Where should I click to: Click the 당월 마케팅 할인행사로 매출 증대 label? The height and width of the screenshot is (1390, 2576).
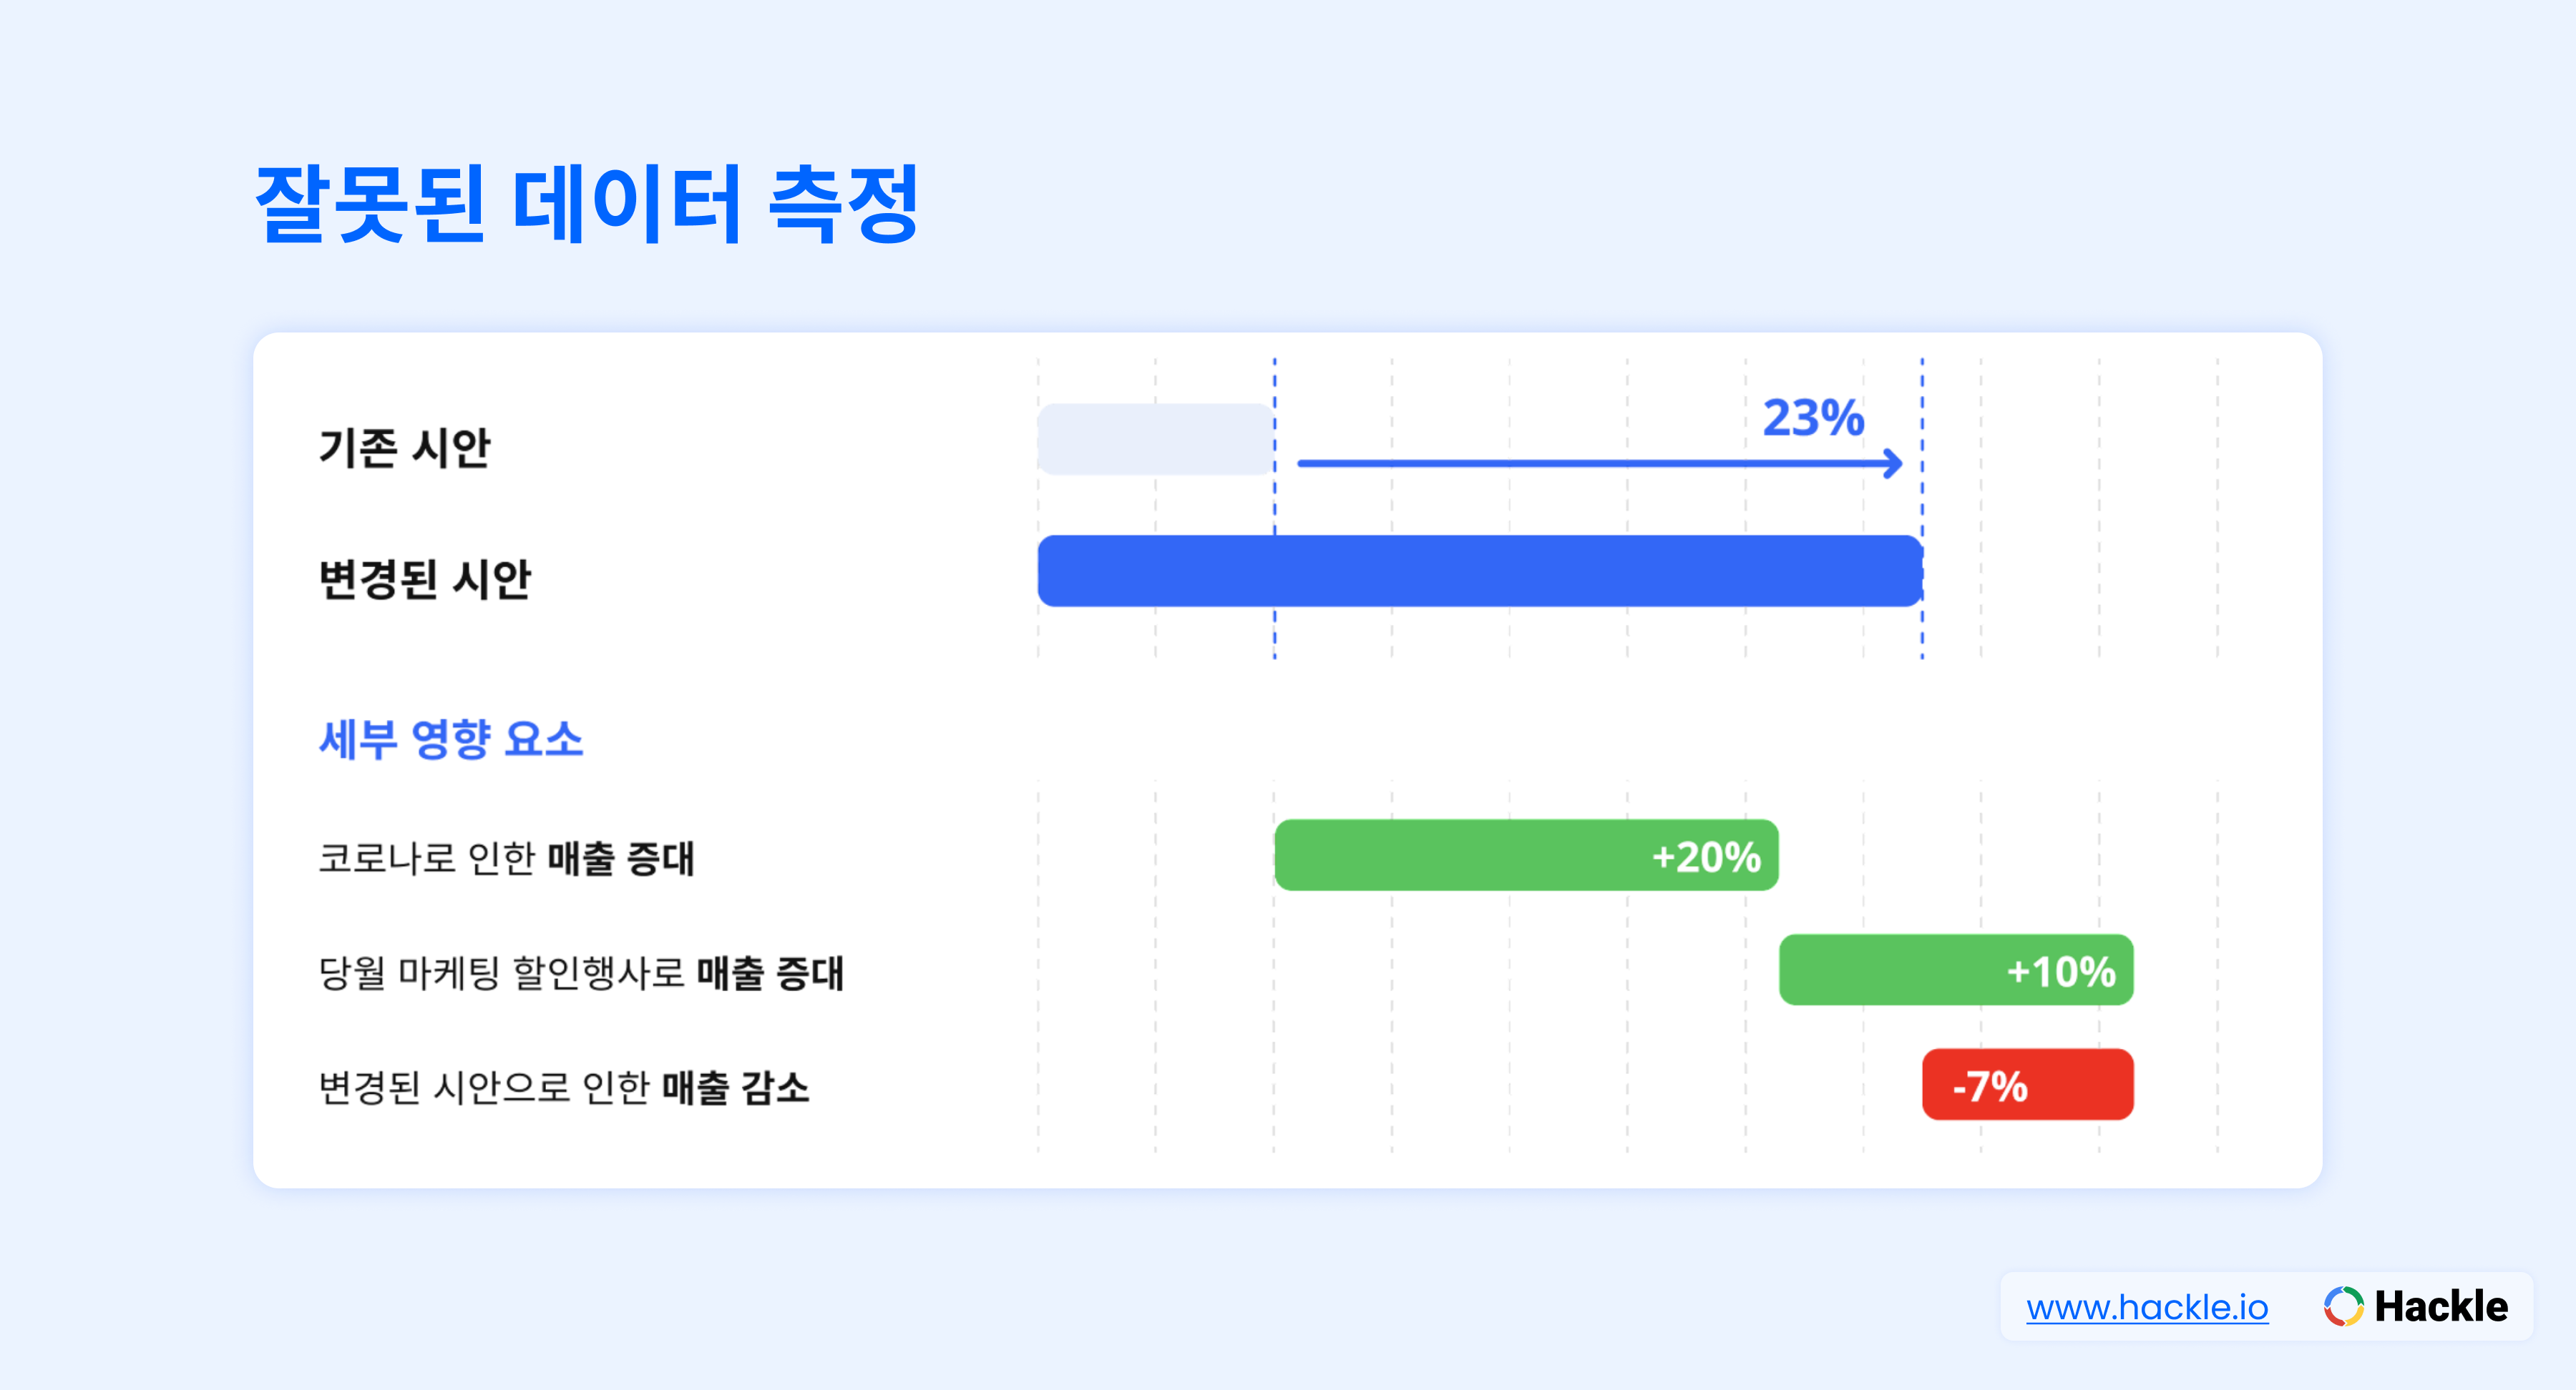[x=581, y=972]
